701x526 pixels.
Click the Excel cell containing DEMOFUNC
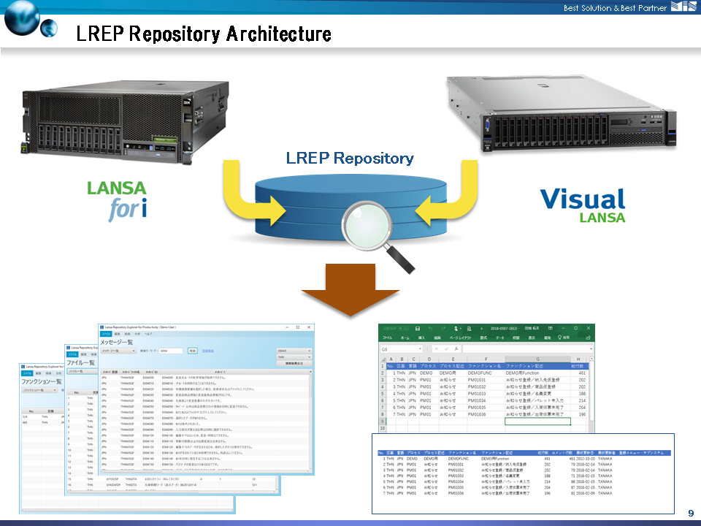486,373
